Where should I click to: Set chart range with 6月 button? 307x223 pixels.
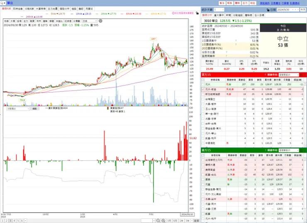coord(175,221)
